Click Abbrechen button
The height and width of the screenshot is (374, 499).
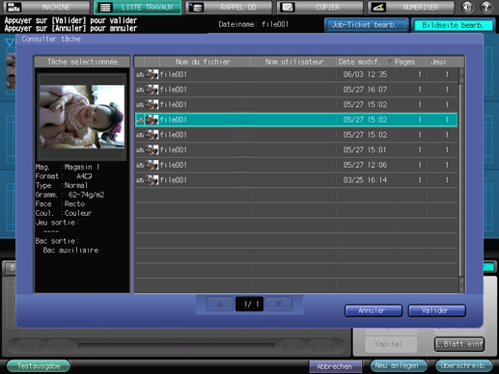[x=335, y=366]
